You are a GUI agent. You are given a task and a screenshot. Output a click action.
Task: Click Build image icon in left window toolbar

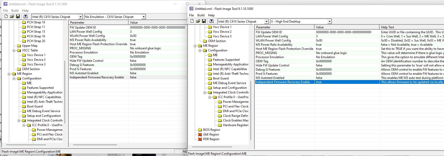(25, 16)
